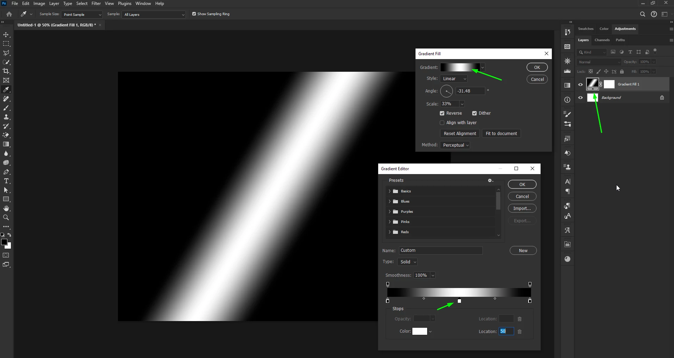This screenshot has height=358, width=674.
Task: Enable Align with layer checkbox
Action: [x=442, y=123]
